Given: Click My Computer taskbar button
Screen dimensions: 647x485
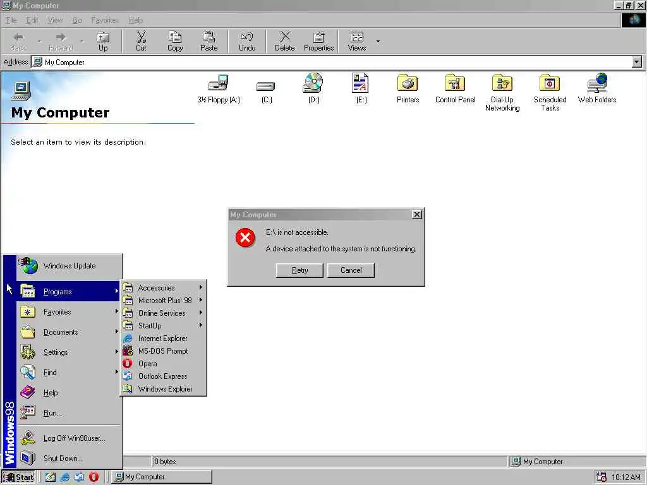Looking at the screenshot, I should 162,477.
